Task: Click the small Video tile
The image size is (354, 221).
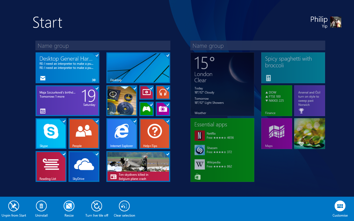Action: pyautogui.click(x=146, y=93)
